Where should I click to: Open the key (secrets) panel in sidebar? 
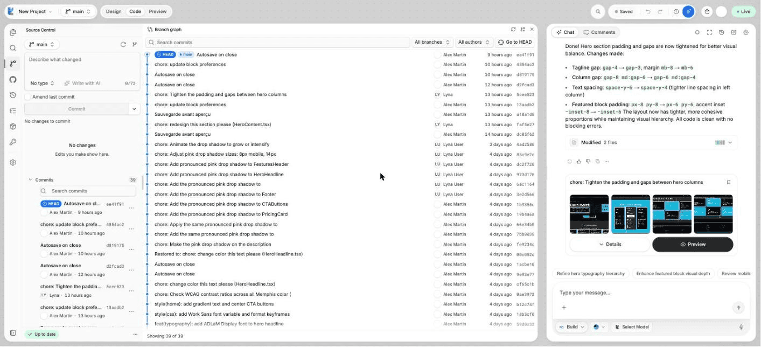coord(13,142)
